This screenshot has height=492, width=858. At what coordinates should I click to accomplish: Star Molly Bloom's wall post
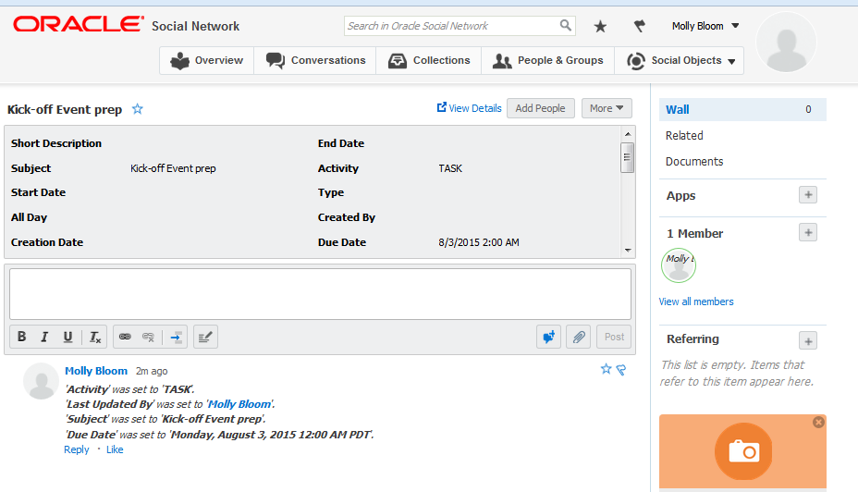[x=606, y=369]
